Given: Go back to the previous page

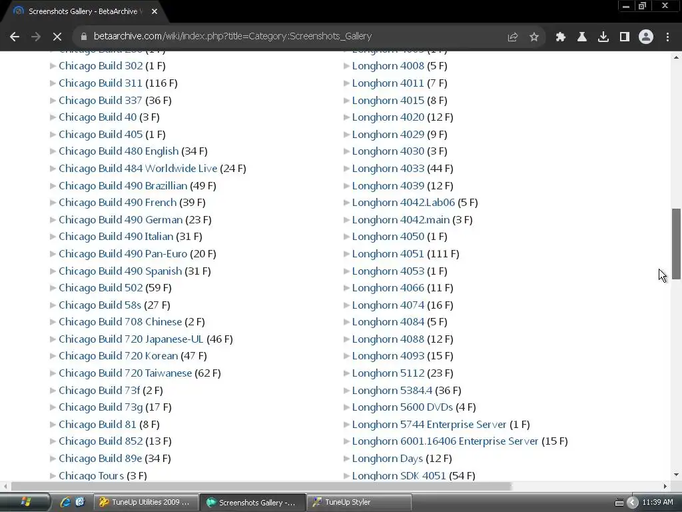Looking at the screenshot, I should tap(15, 37).
